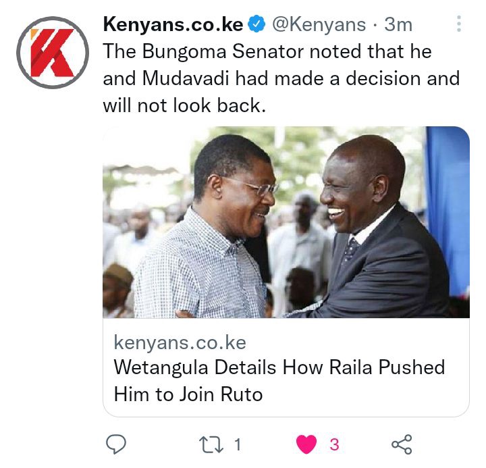The image size is (486, 468).
Task: Click the red K logo
Action: (53, 53)
